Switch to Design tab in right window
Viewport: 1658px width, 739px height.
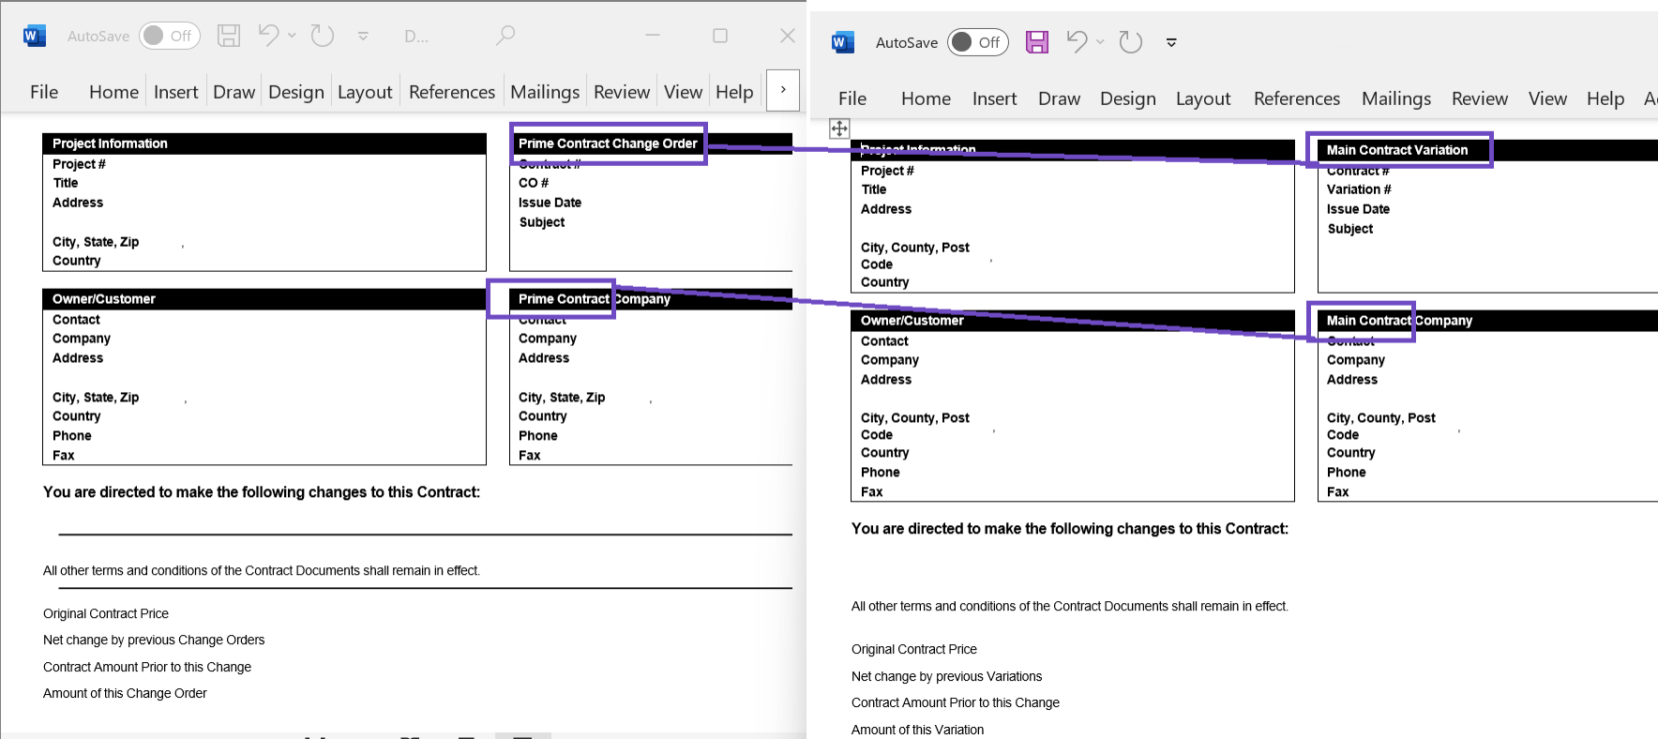pyautogui.click(x=1127, y=98)
